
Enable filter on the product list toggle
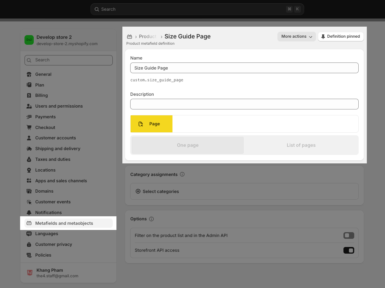[x=349, y=236]
